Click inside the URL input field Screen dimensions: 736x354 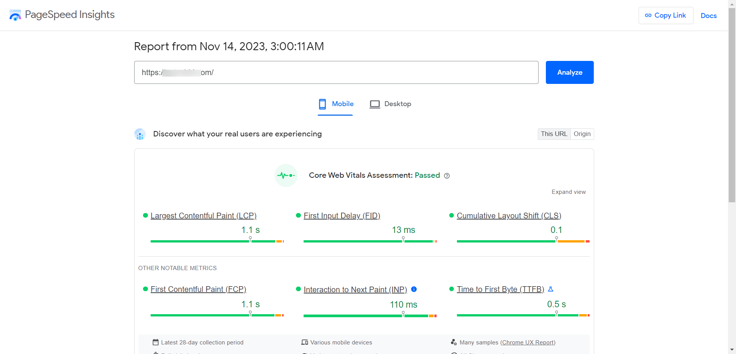[x=336, y=72]
